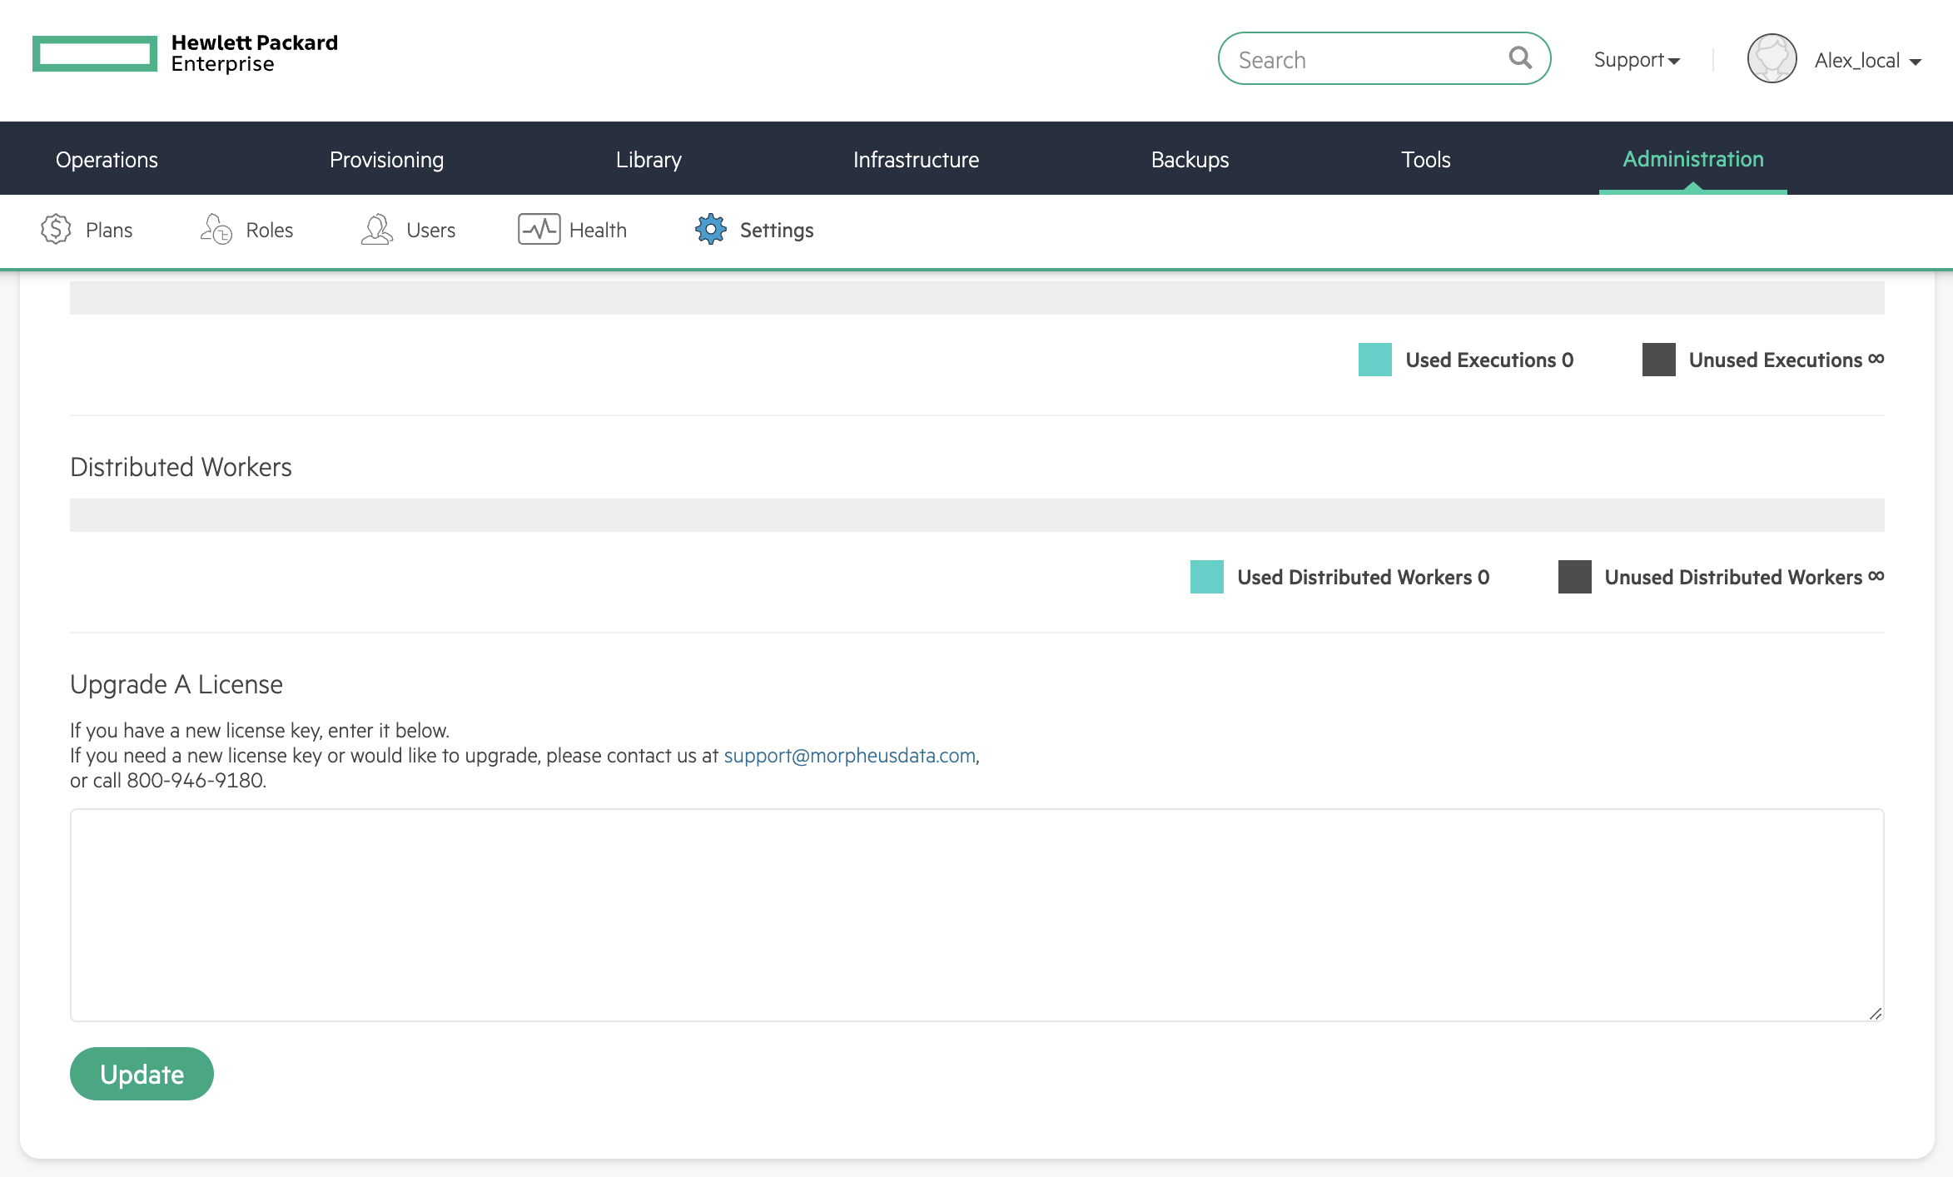Image resolution: width=1953 pixels, height=1177 pixels.
Task: Click the Distributed Workers usage bar
Action: click(x=977, y=515)
